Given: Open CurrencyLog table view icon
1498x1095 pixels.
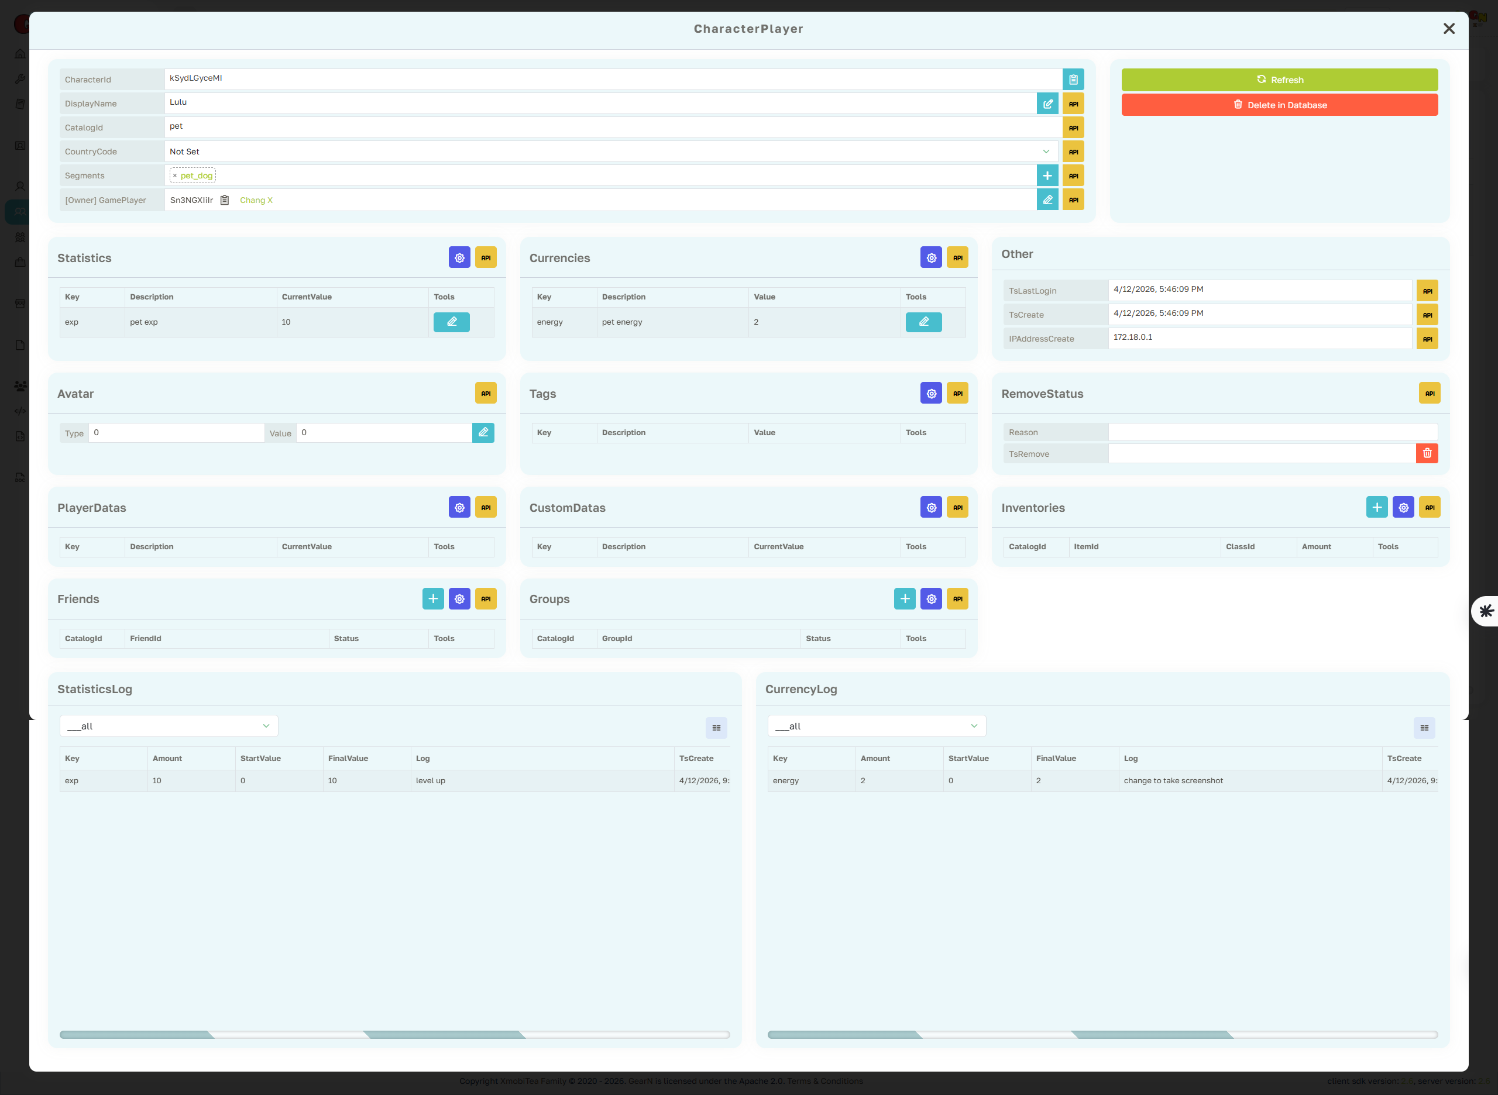Looking at the screenshot, I should pyautogui.click(x=1424, y=727).
